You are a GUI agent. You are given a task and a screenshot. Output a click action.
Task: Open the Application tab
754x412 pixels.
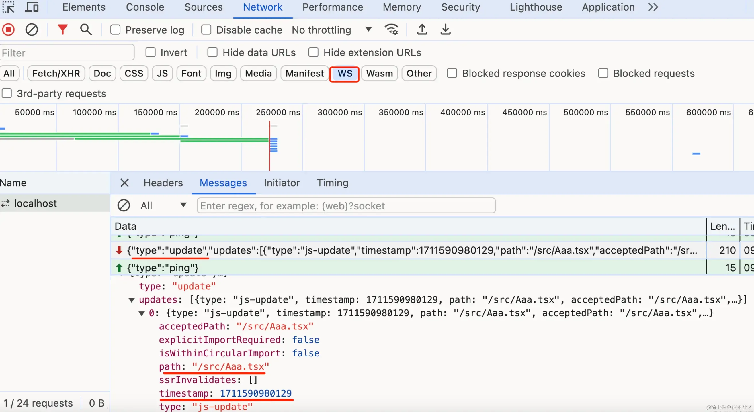(x=608, y=7)
